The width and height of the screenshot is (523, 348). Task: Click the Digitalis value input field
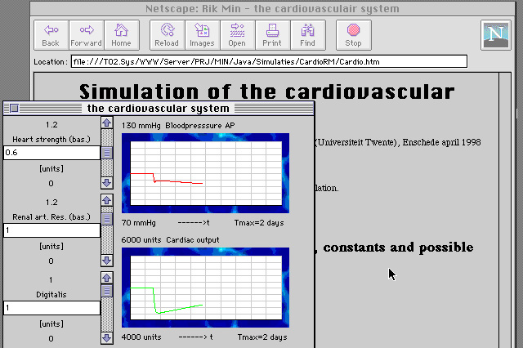(51, 308)
